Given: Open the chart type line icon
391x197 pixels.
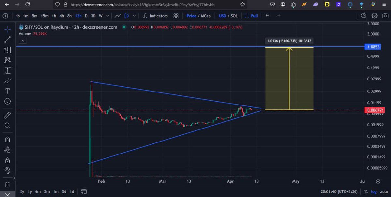Looking at the screenshot, I should coord(118,16).
